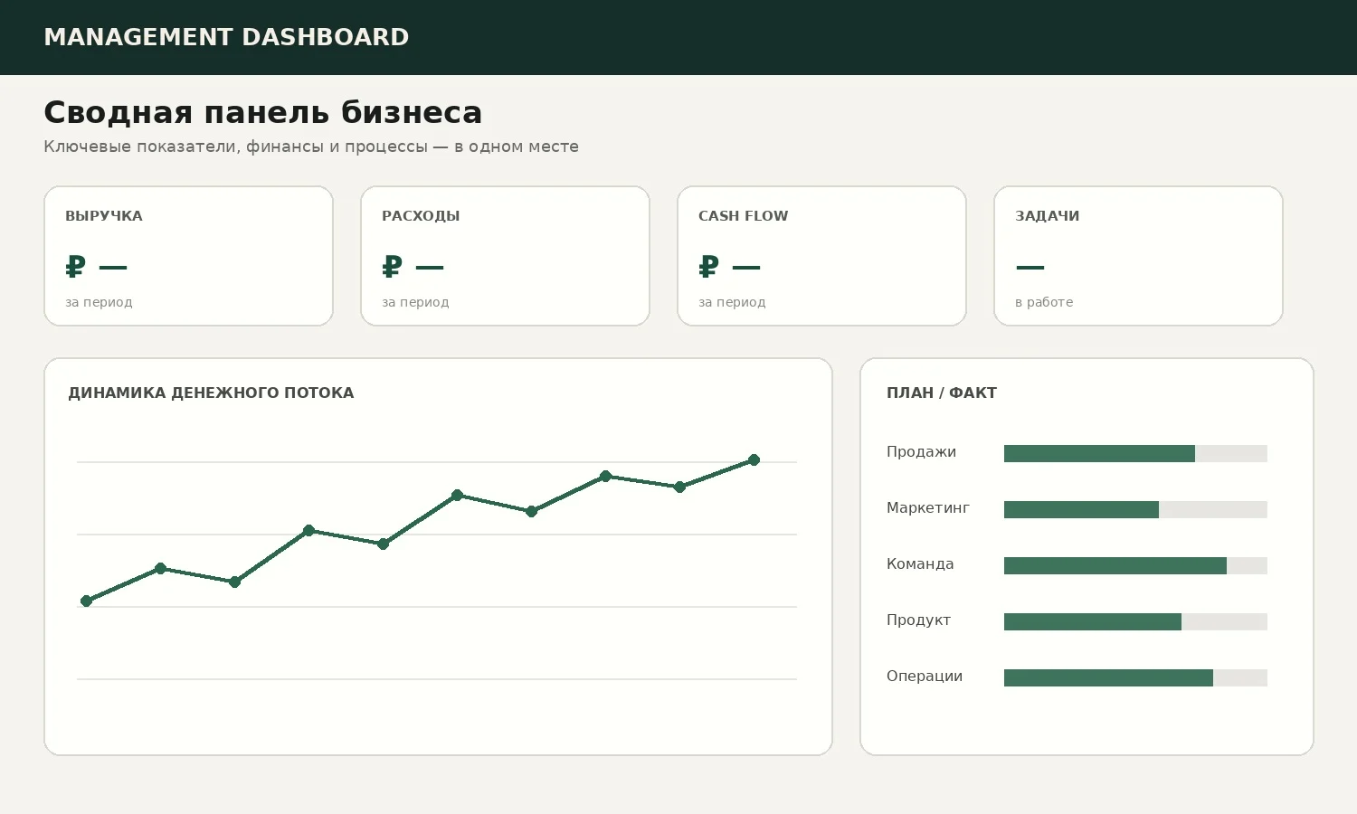Click 'за период' caption under CASH FLOW

pos(732,302)
